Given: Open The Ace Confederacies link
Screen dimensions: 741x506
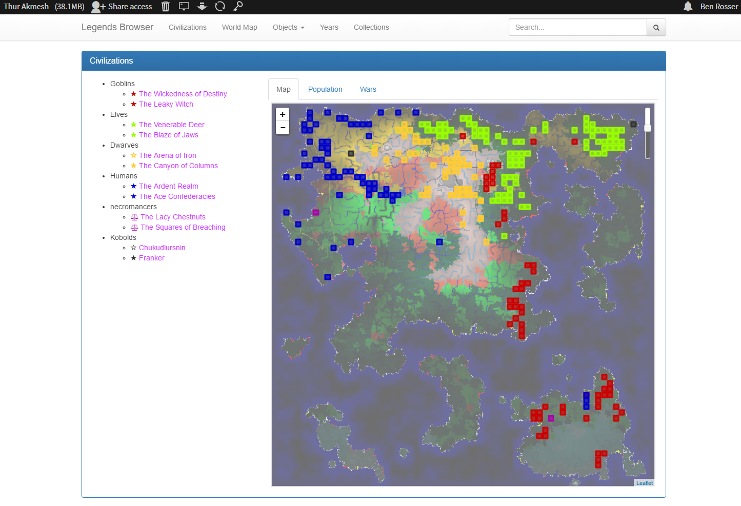Looking at the screenshot, I should click(177, 196).
